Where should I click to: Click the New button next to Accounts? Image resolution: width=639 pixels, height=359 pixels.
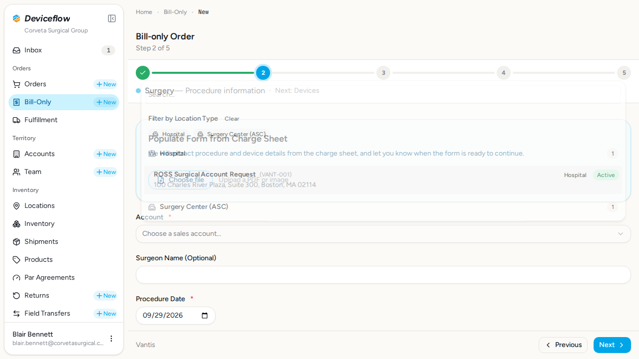(x=106, y=154)
